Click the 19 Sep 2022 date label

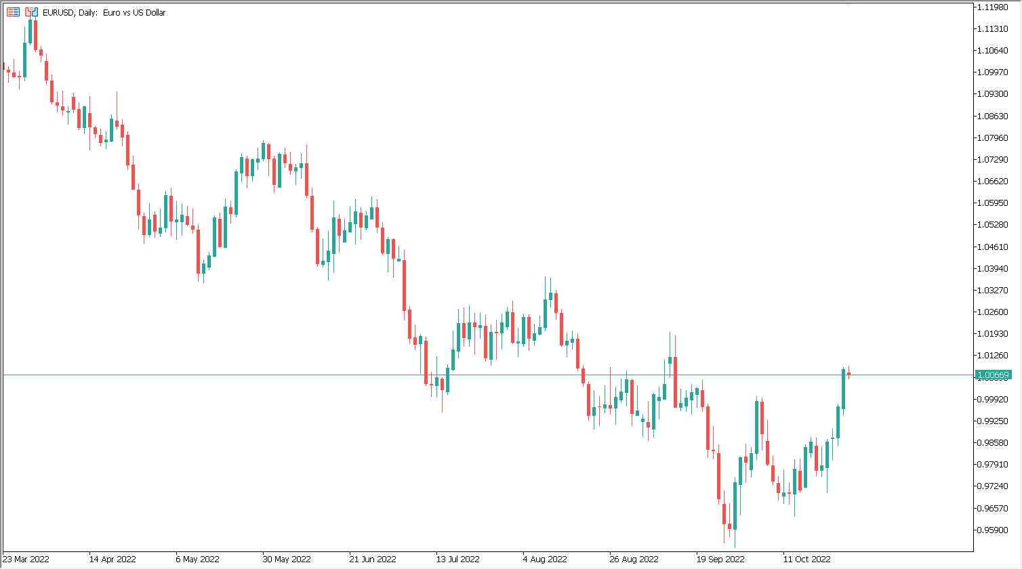click(720, 560)
